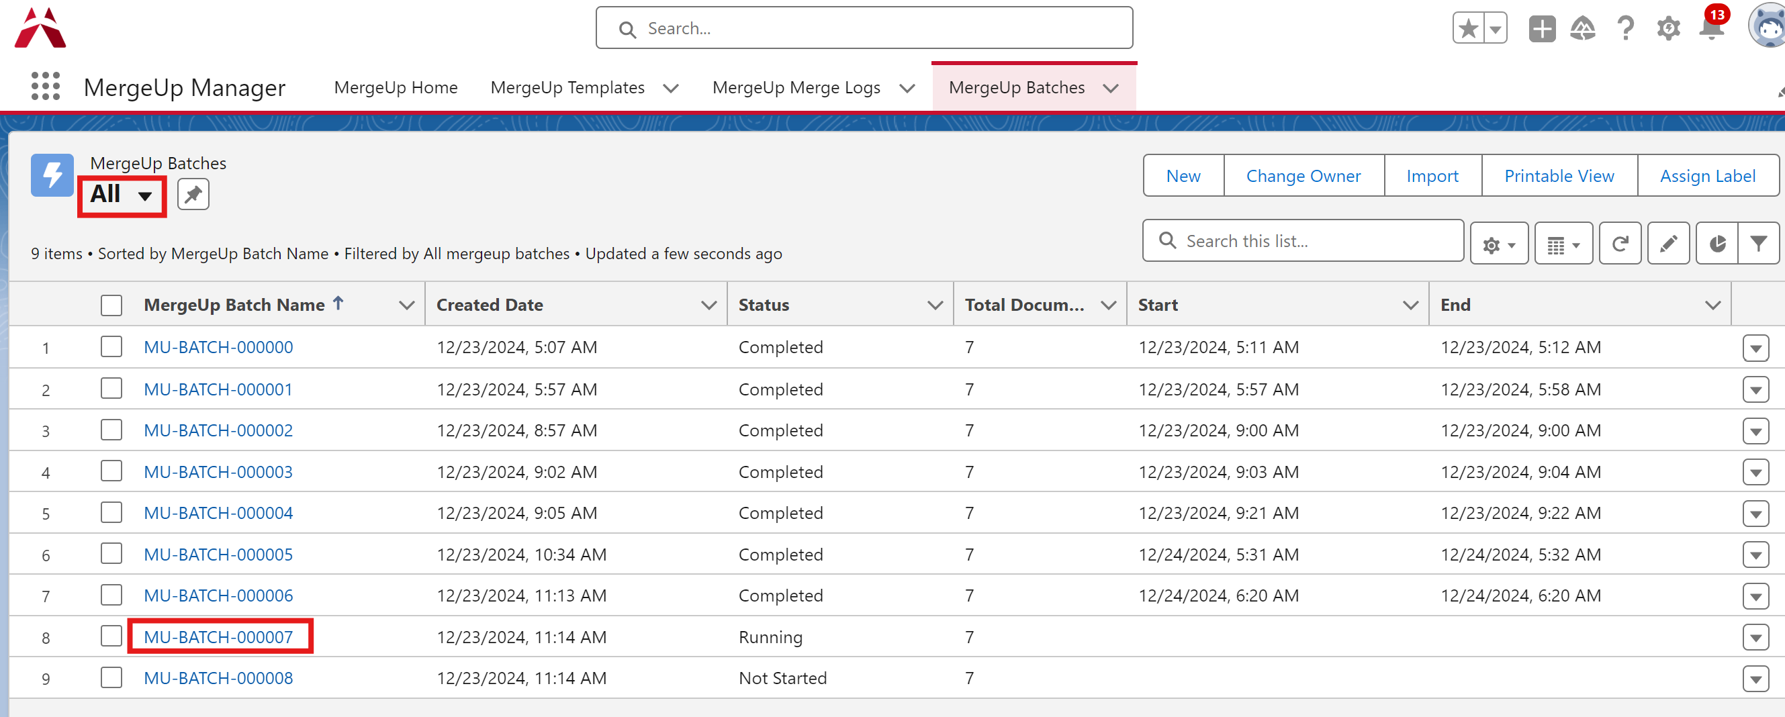Select the MU-BATCH-000000 row checkbox
The width and height of the screenshot is (1785, 717).
pyautogui.click(x=111, y=347)
